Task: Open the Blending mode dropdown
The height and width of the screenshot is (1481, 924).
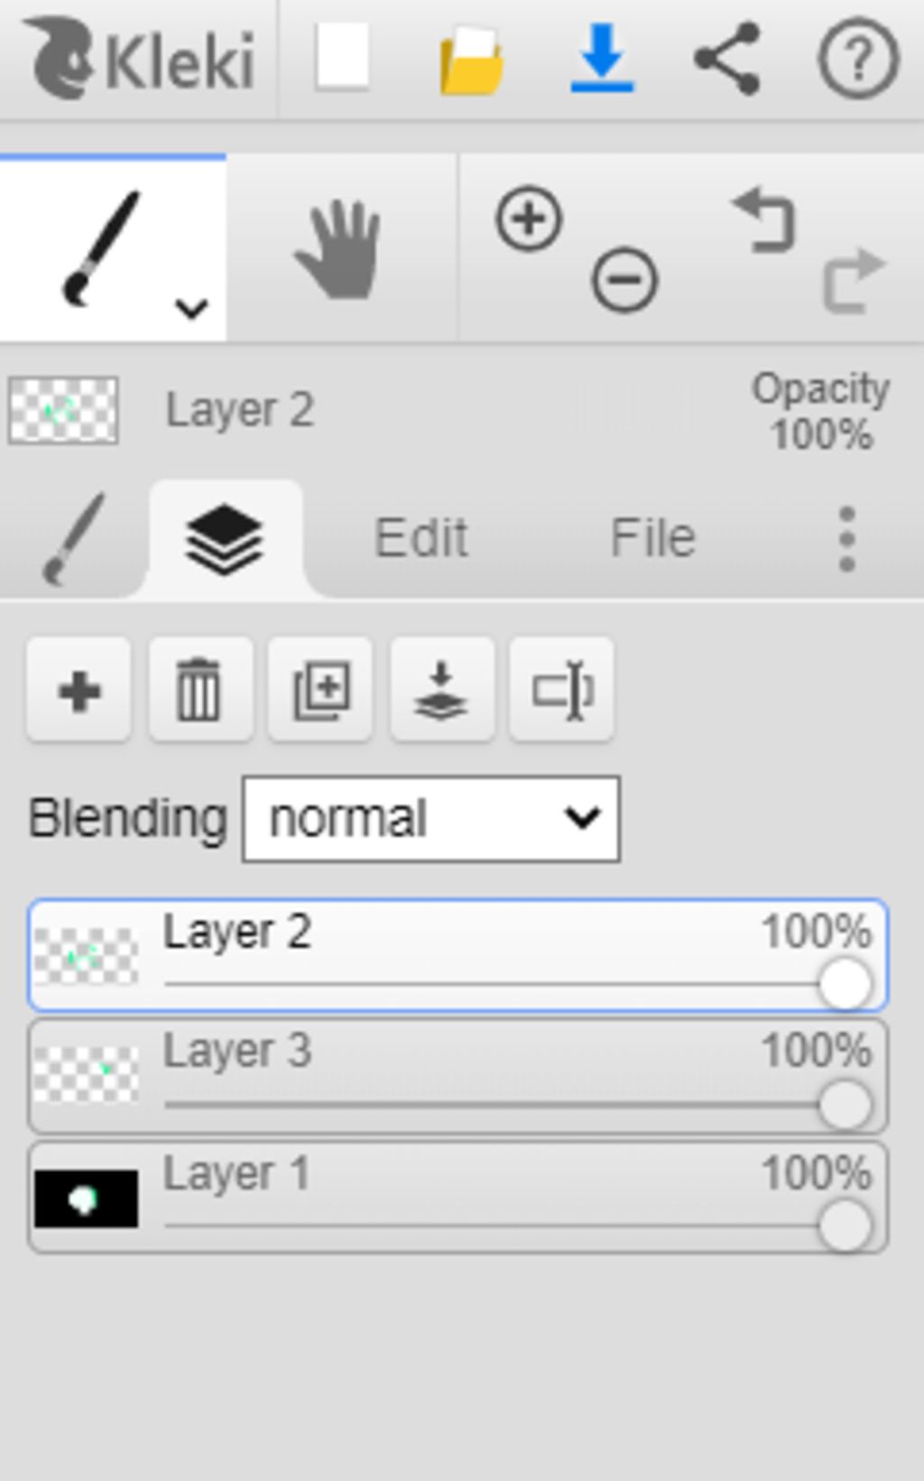Action: pyautogui.click(x=431, y=818)
